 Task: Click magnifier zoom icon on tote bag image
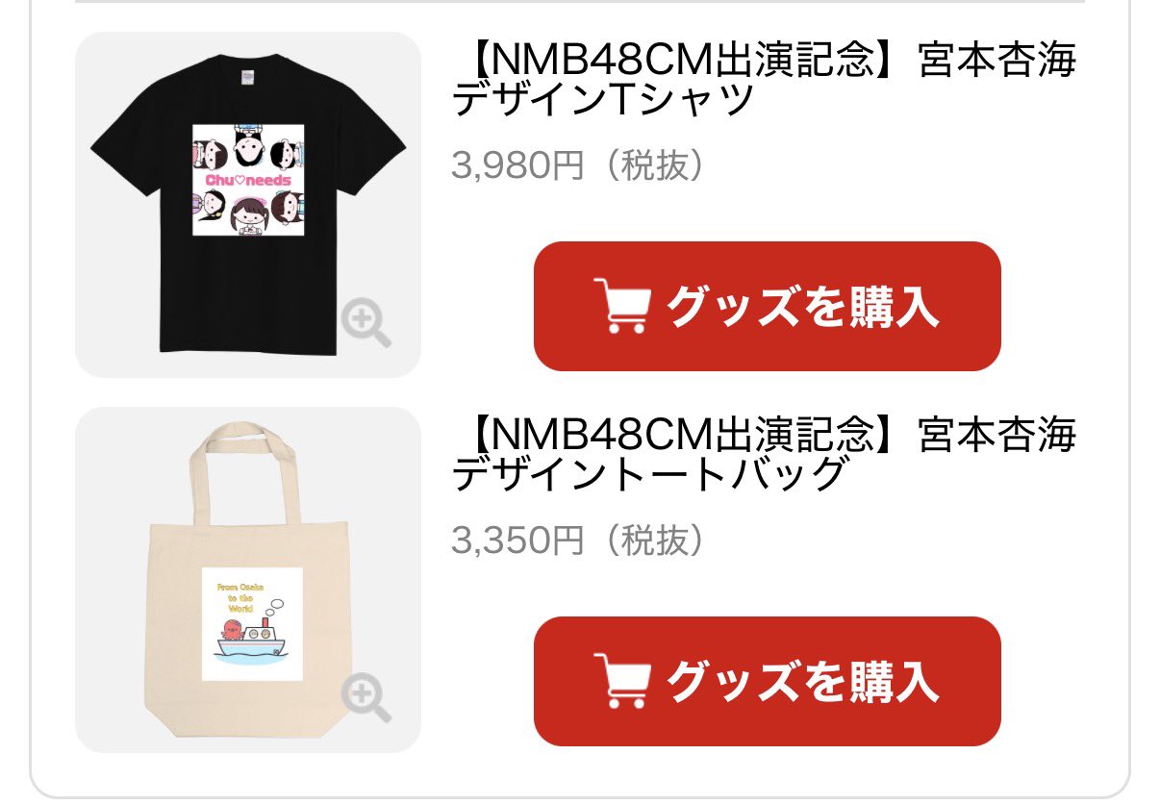click(366, 698)
